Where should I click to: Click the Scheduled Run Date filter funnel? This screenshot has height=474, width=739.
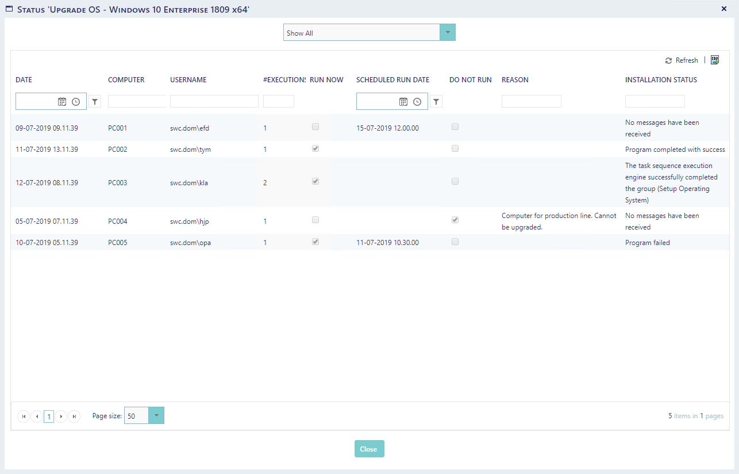coord(436,102)
